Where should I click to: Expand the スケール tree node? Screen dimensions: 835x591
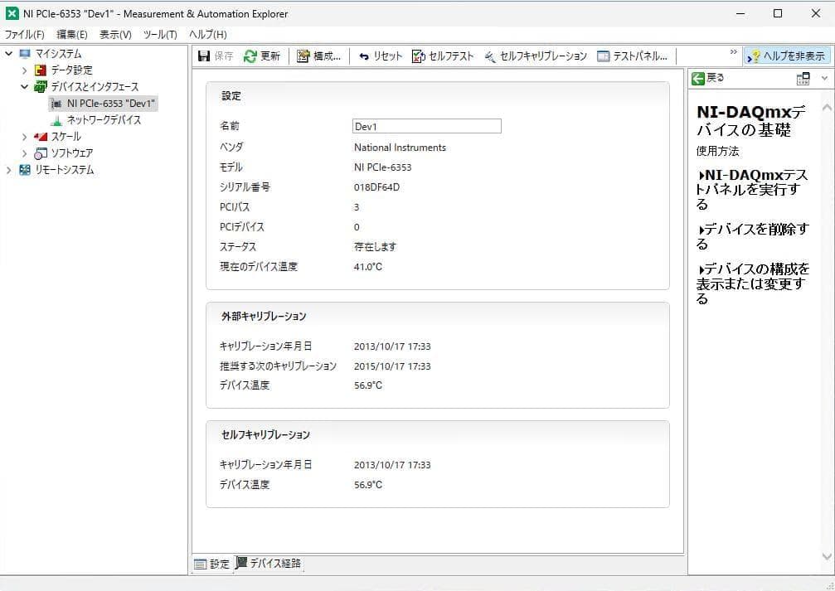tap(25, 137)
